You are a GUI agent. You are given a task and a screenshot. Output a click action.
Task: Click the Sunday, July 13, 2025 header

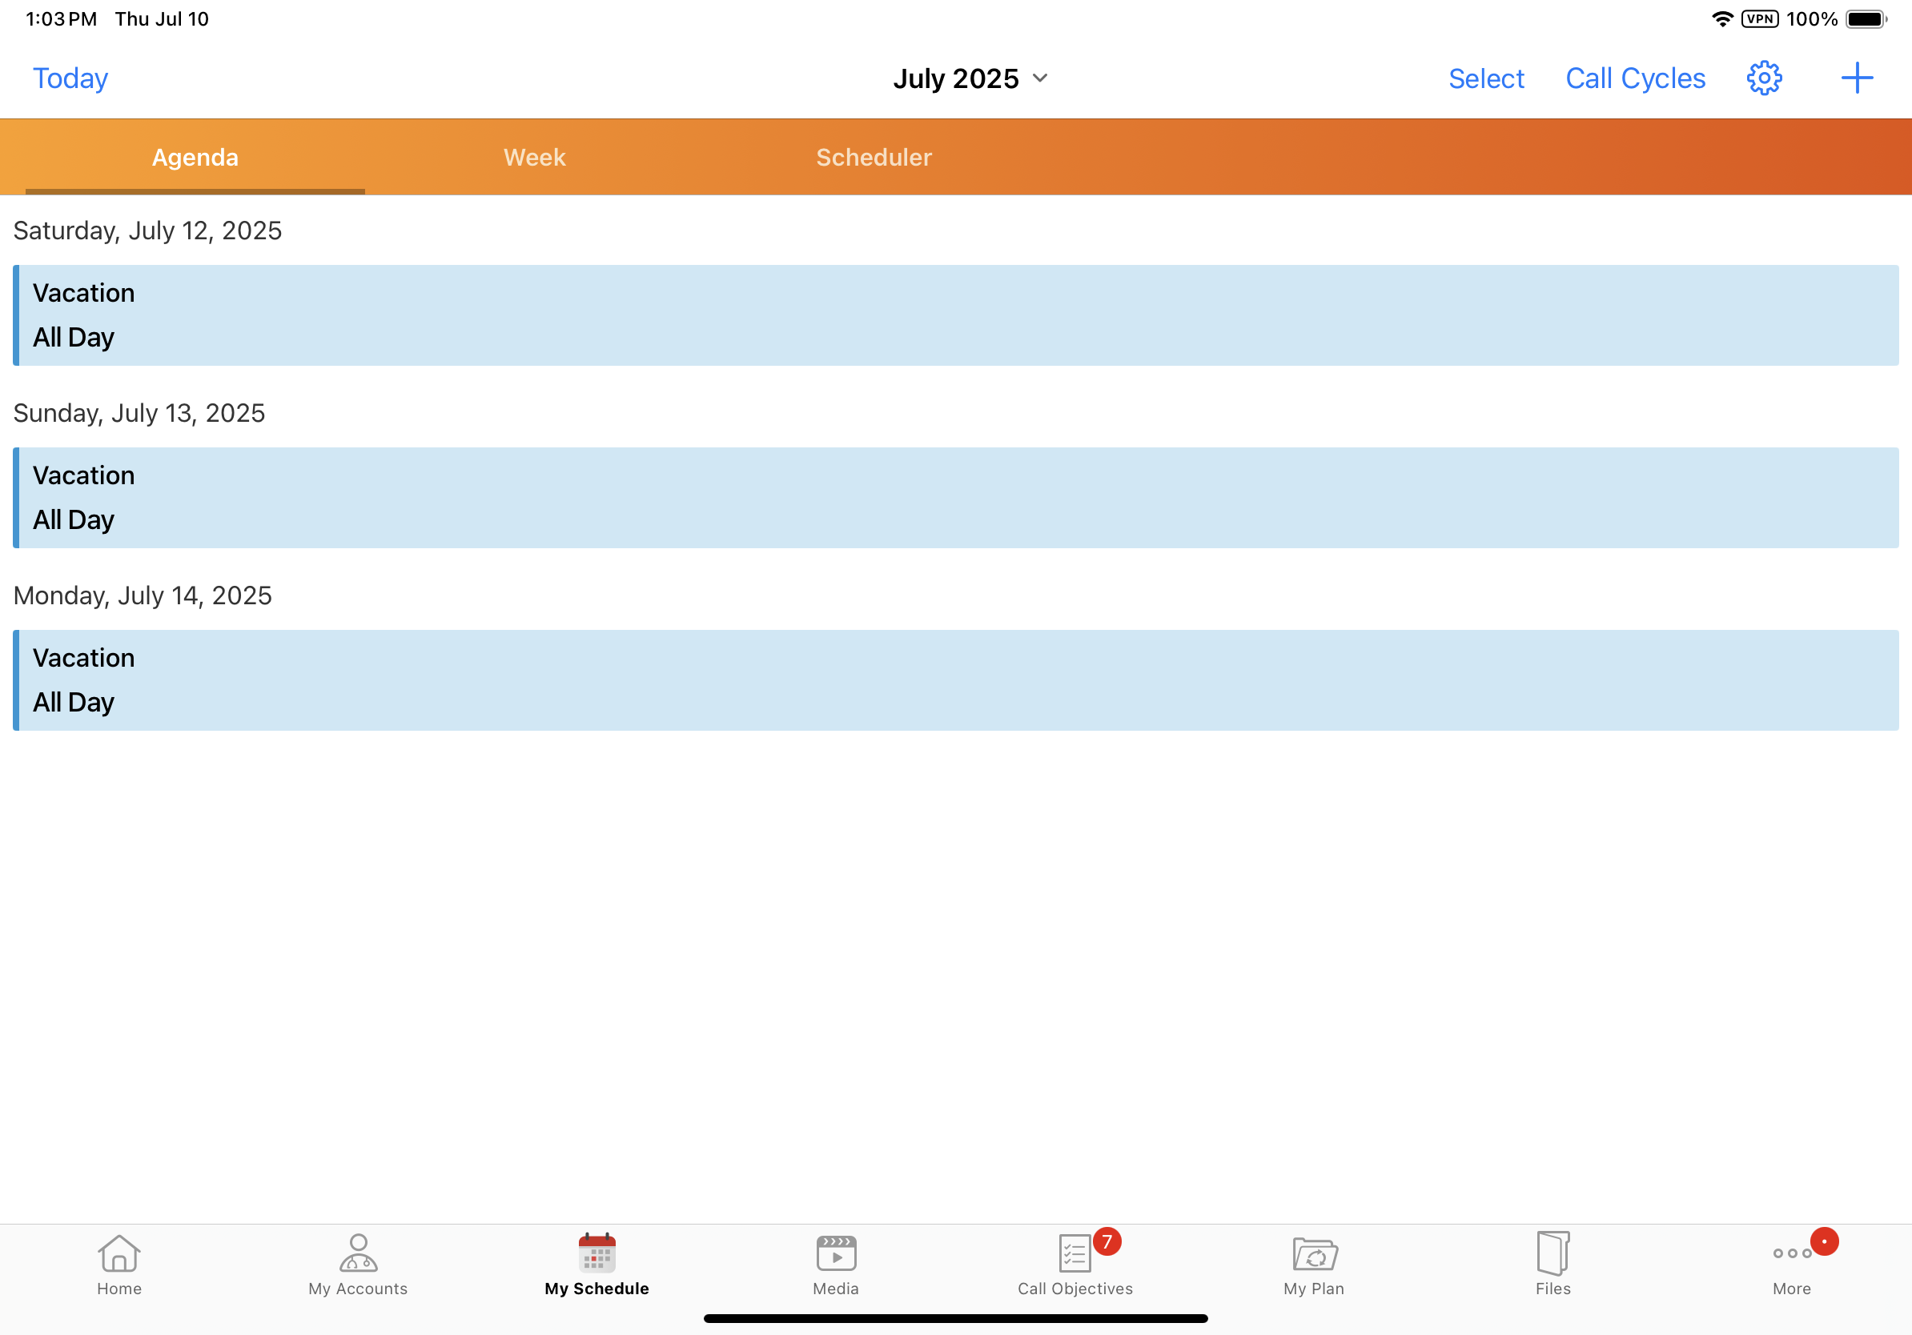[x=139, y=413]
